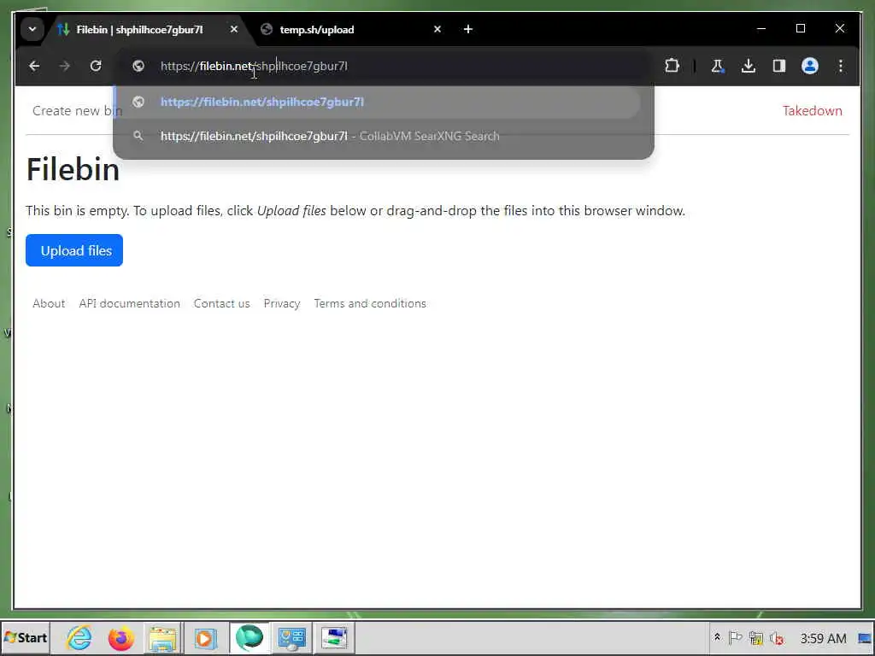Click the muted volume tray icon
The height and width of the screenshot is (656, 875).
(x=777, y=637)
